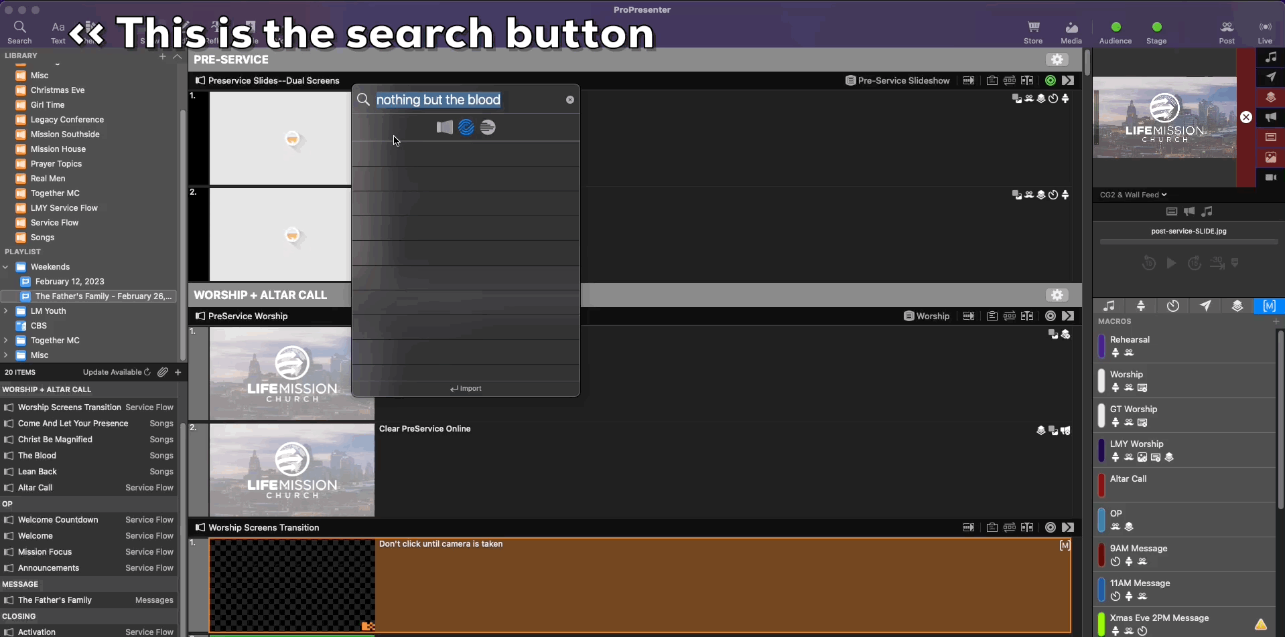Select the MultiTracks source in search popup
The width and height of the screenshot is (1285, 637).
488,128
